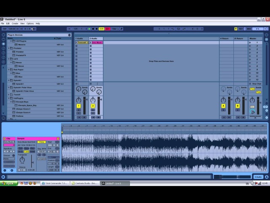Open File Browser 1 in sidebar
The image size is (270, 203).
click(3, 48)
